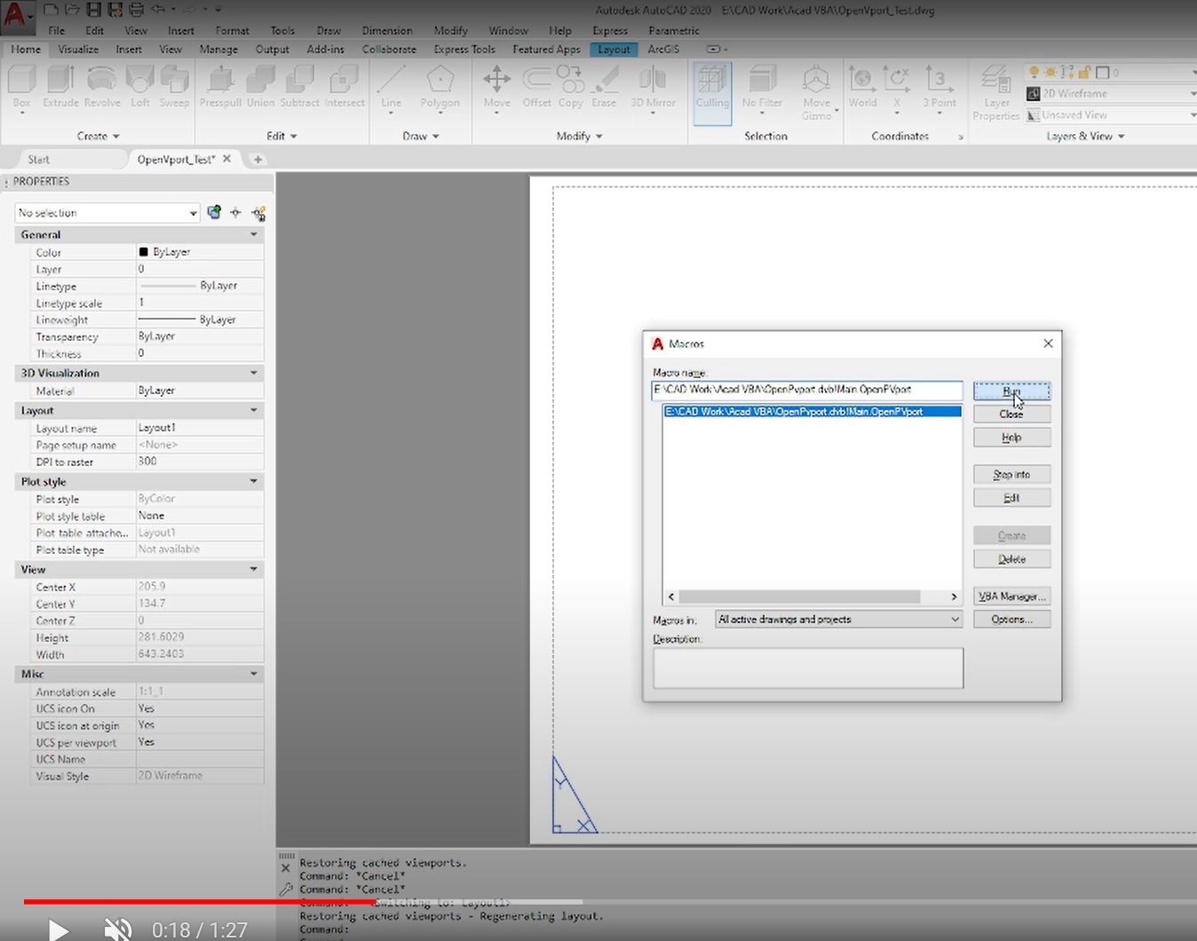The width and height of the screenshot is (1197, 941).
Task: Run the OpenPVport macro
Action: (1011, 391)
